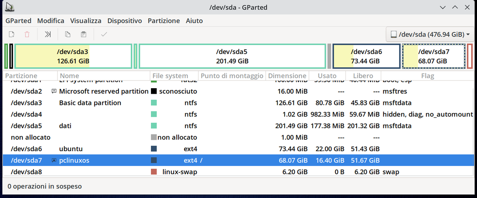Select the /dev/sda2 partition row
The image size is (477, 198).
[x=238, y=91]
